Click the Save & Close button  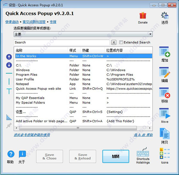(x=50, y=157)
